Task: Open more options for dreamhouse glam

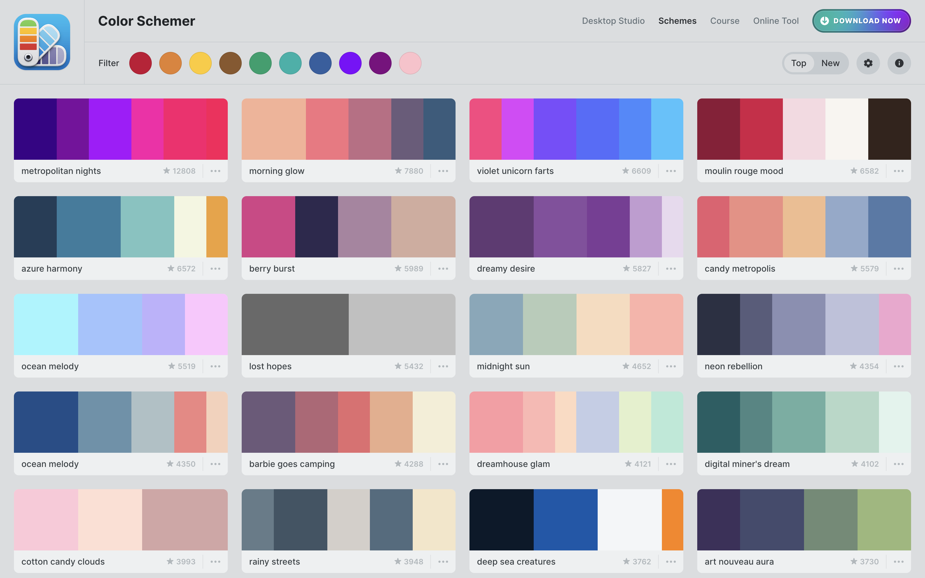Action: click(671, 464)
